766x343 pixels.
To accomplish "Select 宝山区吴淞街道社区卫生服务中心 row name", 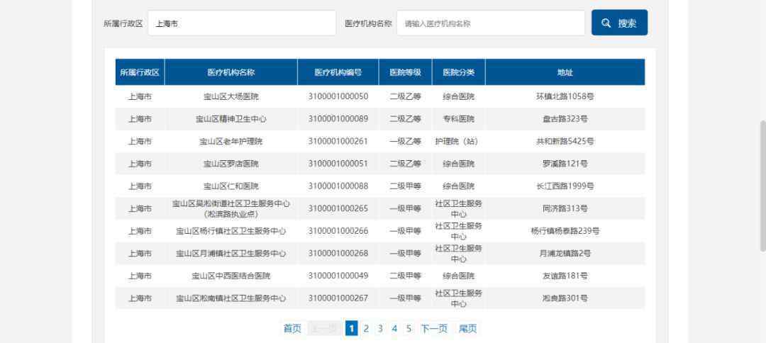I will tap(231, 209).
